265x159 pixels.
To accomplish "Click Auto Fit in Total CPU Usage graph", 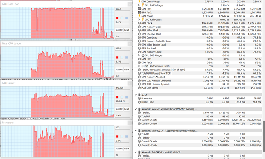I will (x=119, y=70).
